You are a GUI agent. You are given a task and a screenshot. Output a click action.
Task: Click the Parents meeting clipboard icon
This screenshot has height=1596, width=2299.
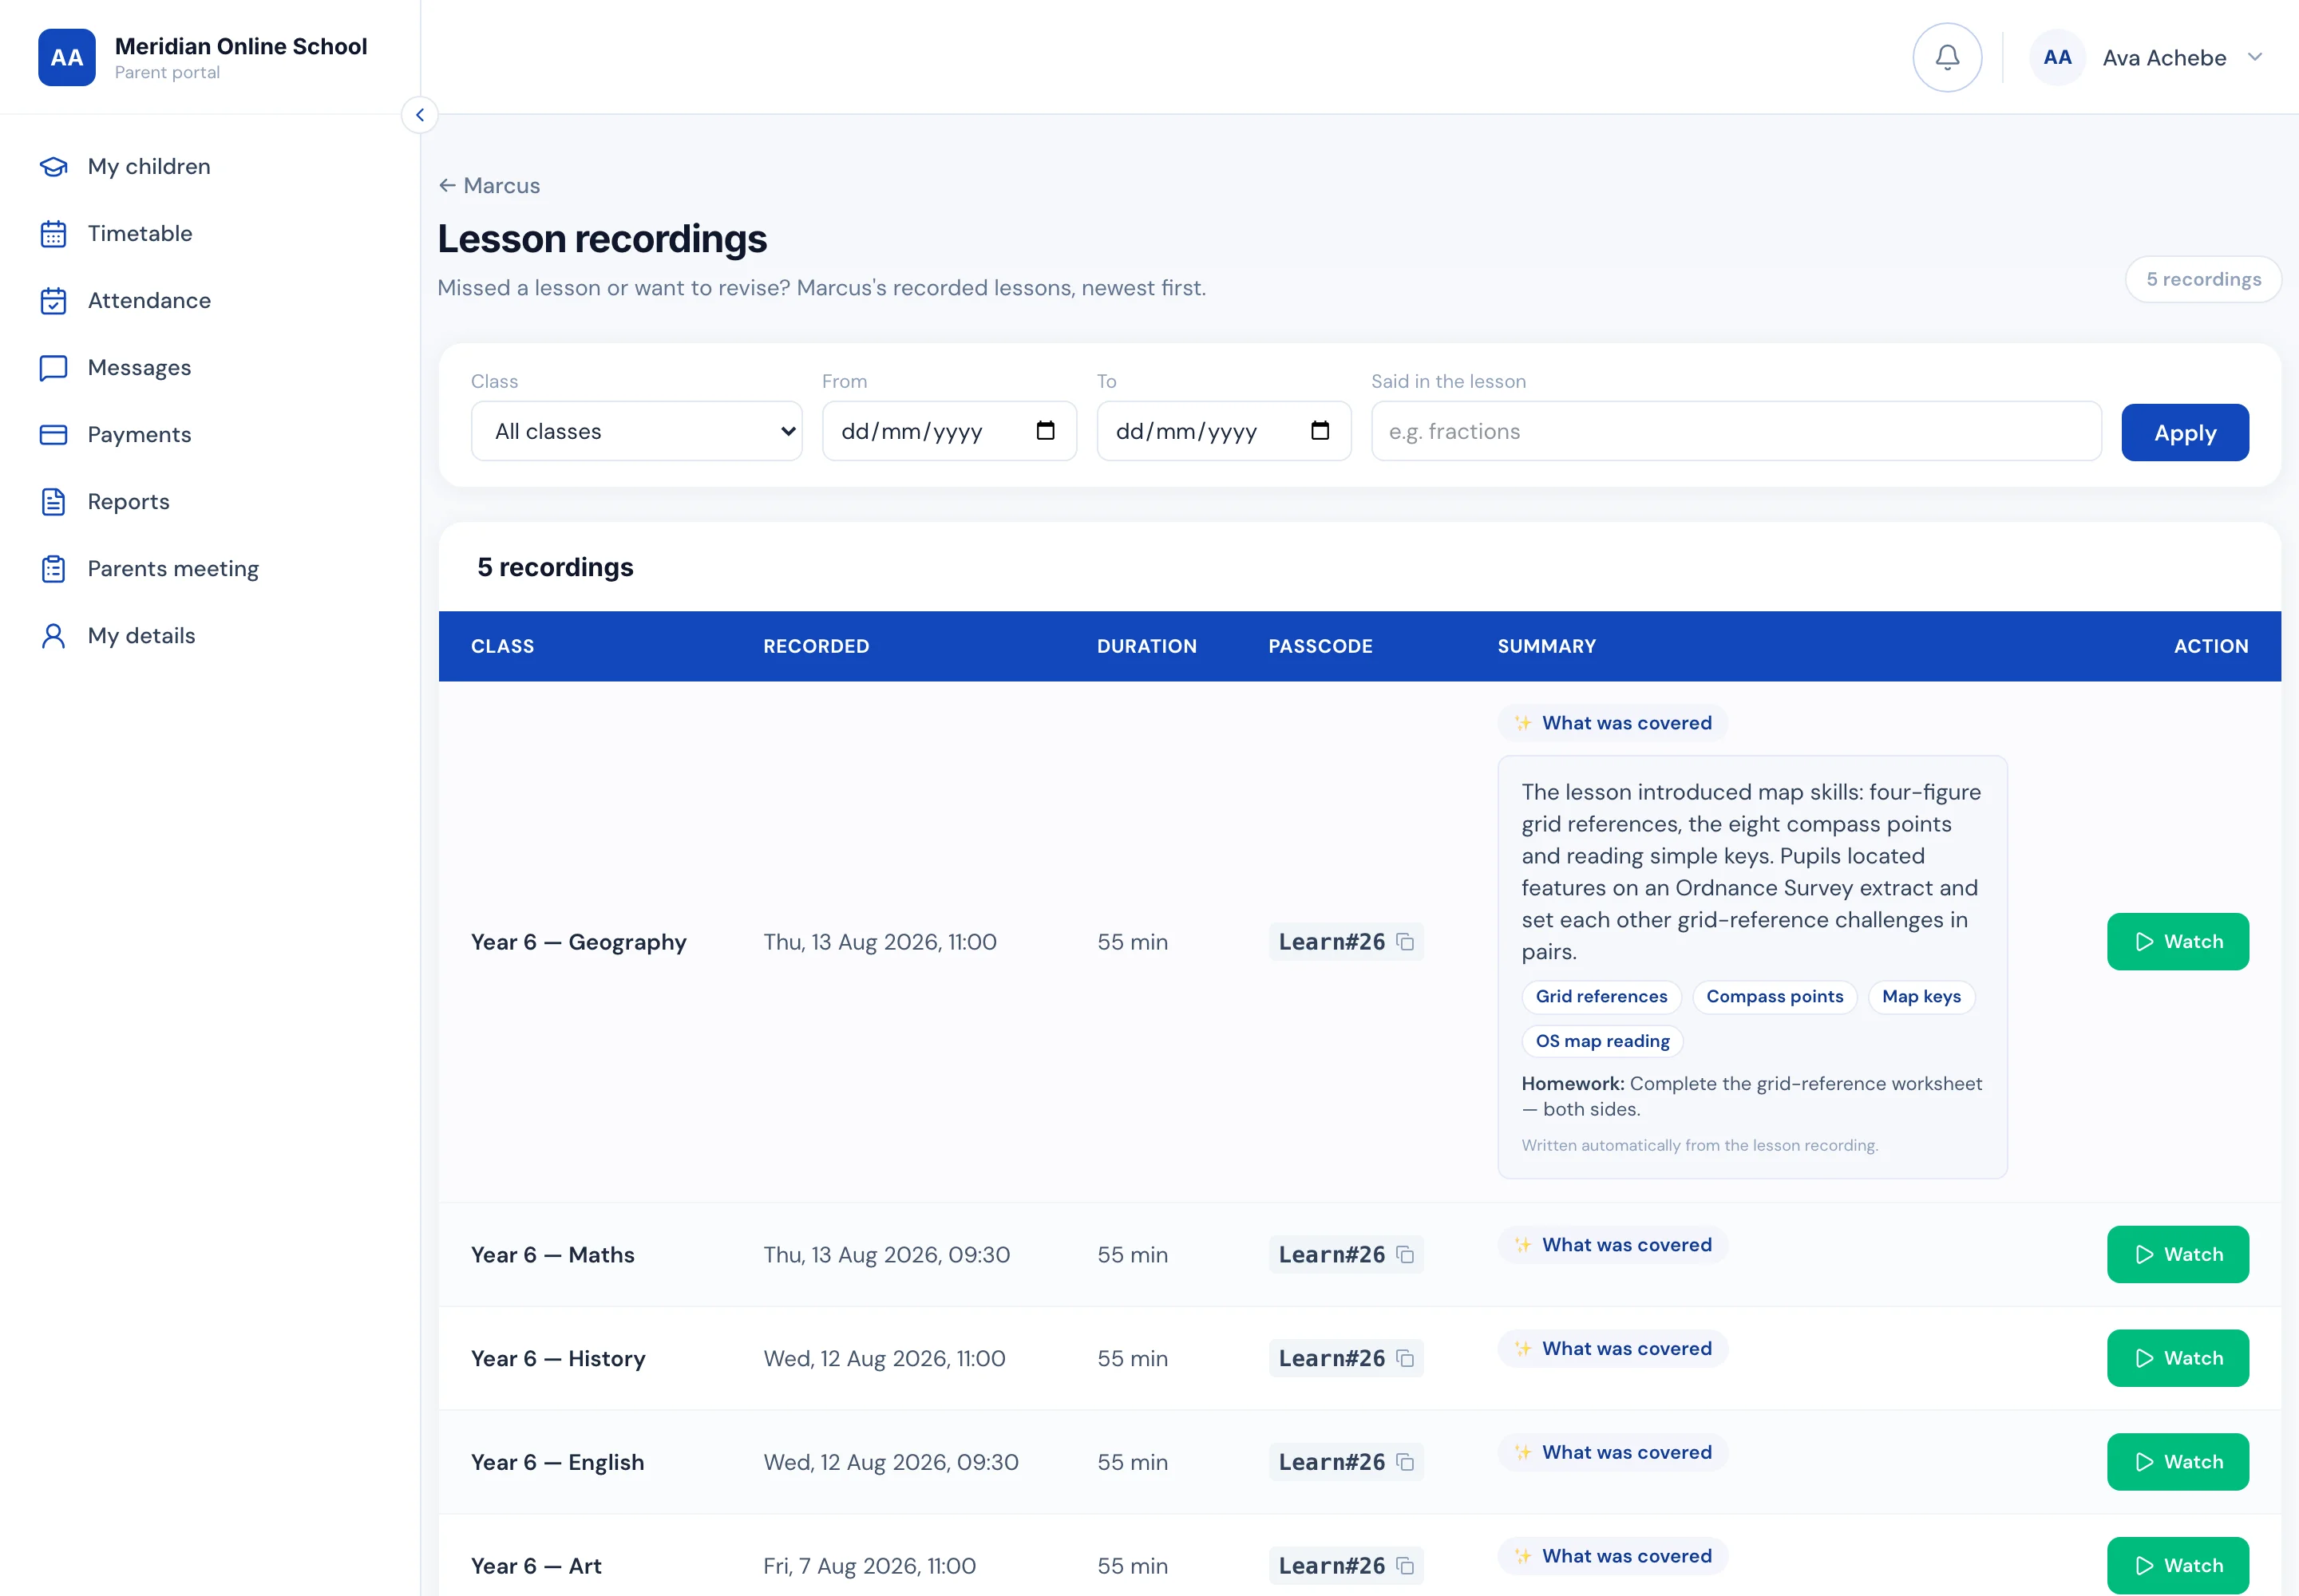click(x=53, y=568)
